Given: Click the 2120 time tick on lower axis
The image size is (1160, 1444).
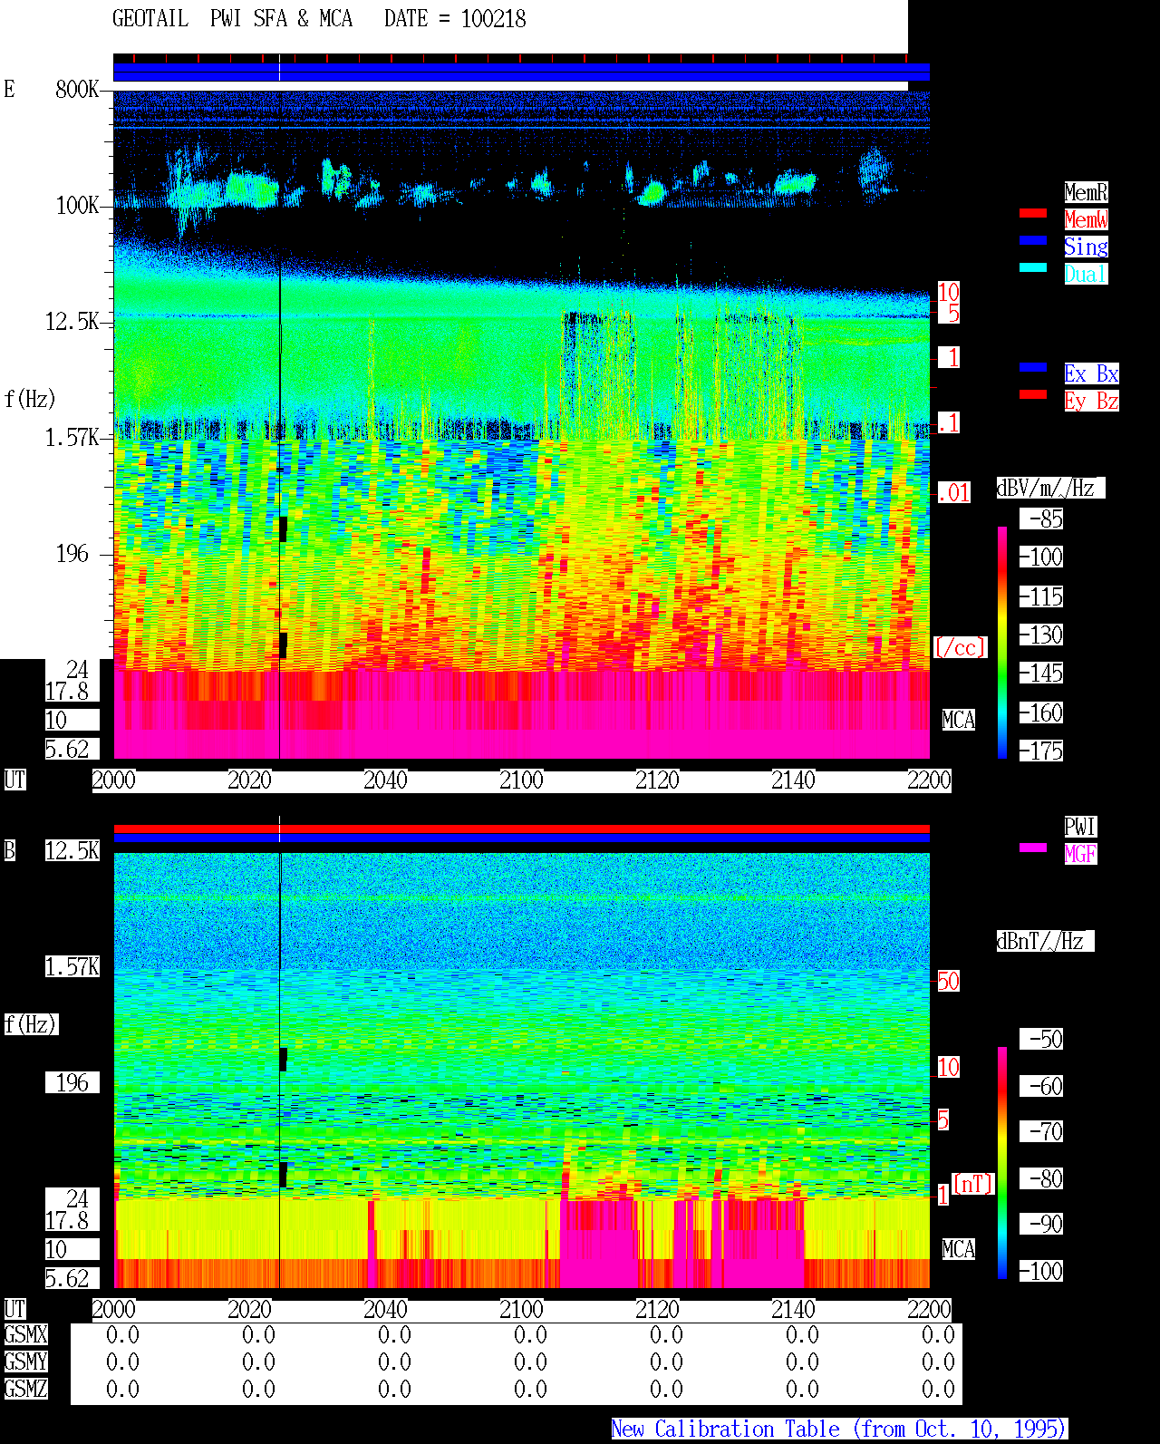Looking at the screenshot, I should pyautogui.click(x=657, y=1310).
